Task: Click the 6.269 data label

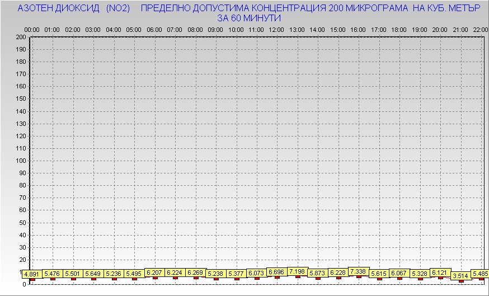Action: (195, 272)
